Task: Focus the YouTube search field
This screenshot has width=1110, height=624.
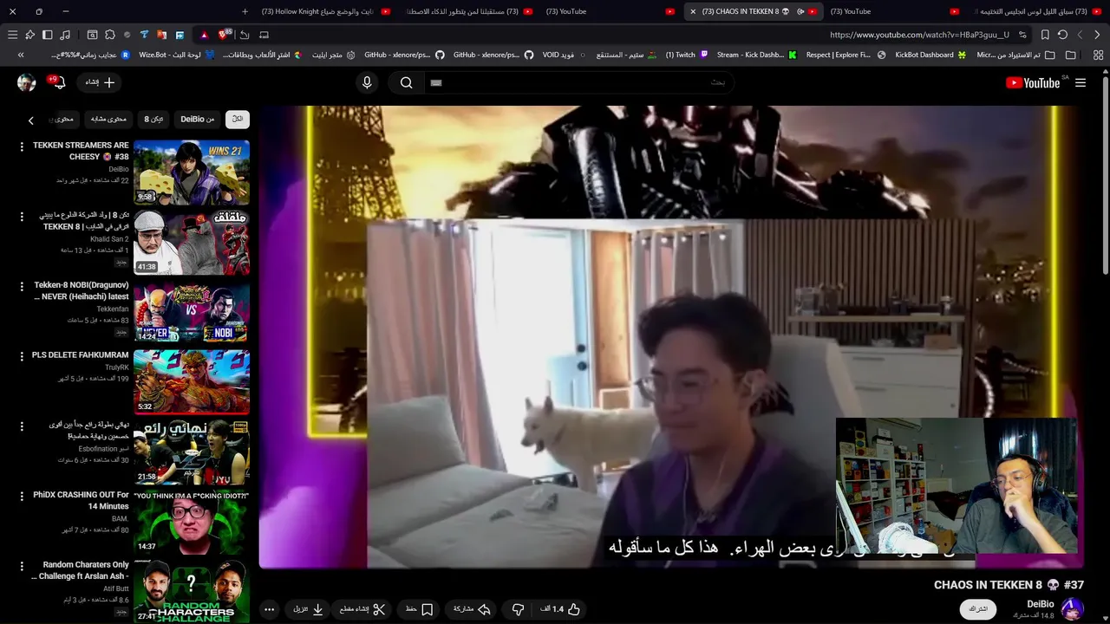Action: pyautogui.click(x=578, y=82)
